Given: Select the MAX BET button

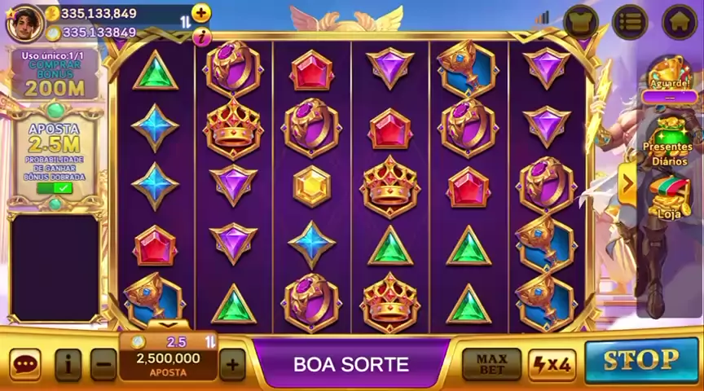Looking at the screenshot, I should pos(491,364).
